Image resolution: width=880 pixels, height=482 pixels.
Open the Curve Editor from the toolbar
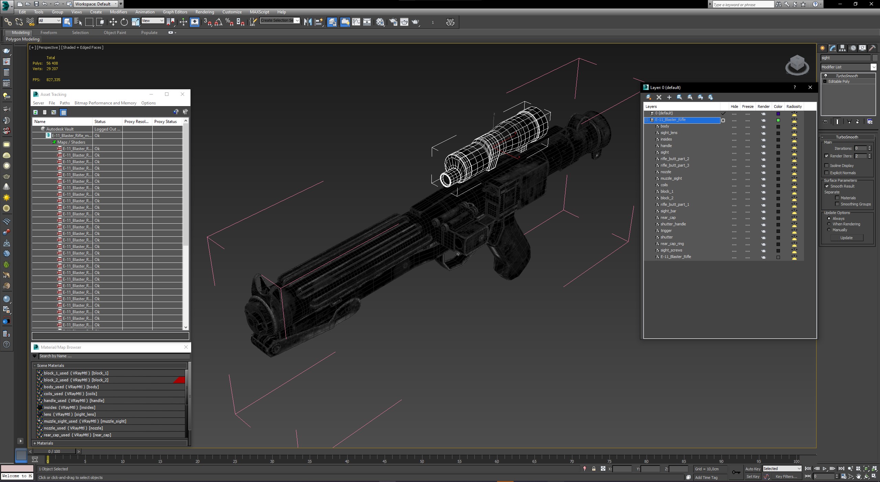click(x=356, y=22)
